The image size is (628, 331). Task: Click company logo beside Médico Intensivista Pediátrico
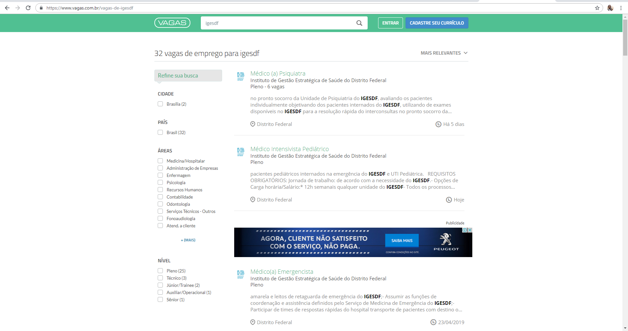coord(241,152)
